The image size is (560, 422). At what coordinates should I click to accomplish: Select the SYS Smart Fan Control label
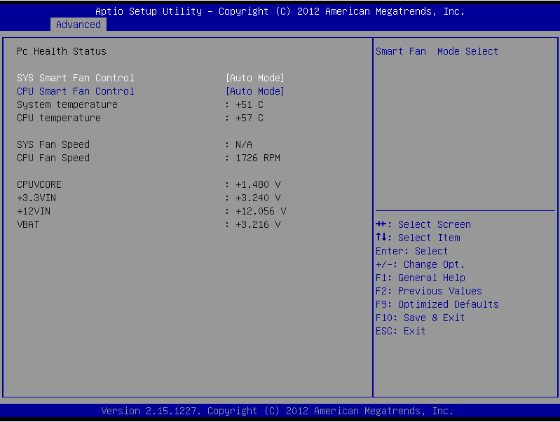pos(76,78)
